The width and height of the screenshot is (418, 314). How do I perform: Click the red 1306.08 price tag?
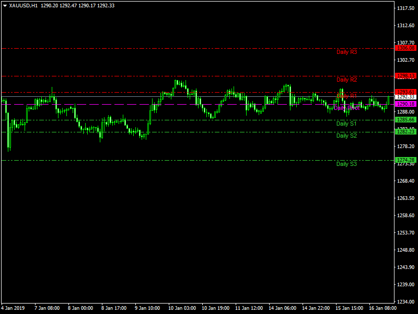click(x=405, y=48)
